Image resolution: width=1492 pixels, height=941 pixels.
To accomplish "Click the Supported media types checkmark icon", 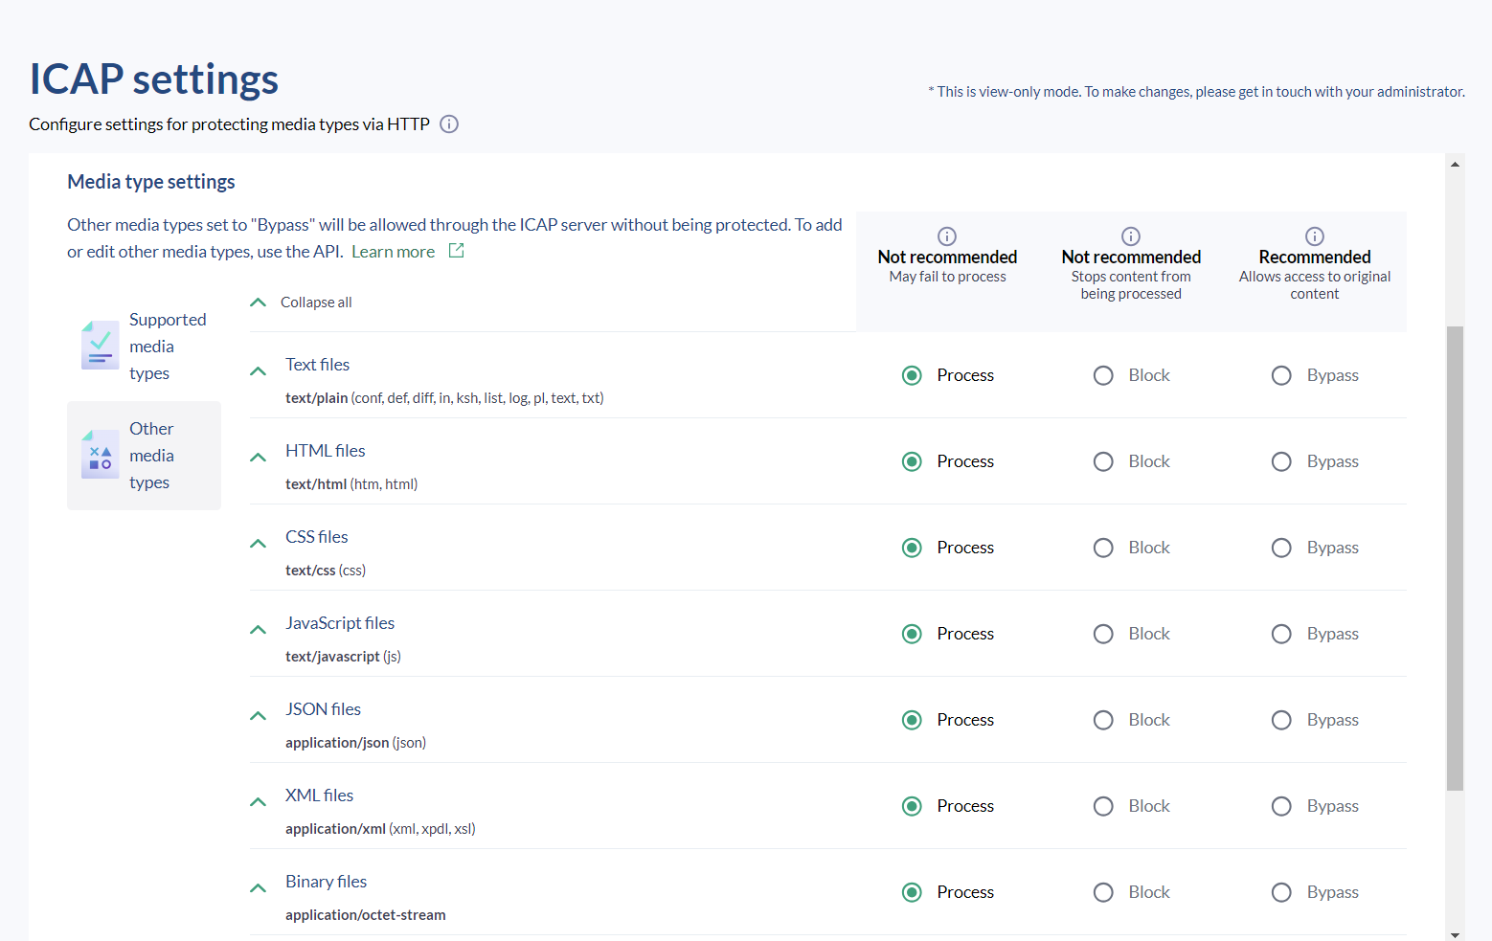I will tap(101, 346).
